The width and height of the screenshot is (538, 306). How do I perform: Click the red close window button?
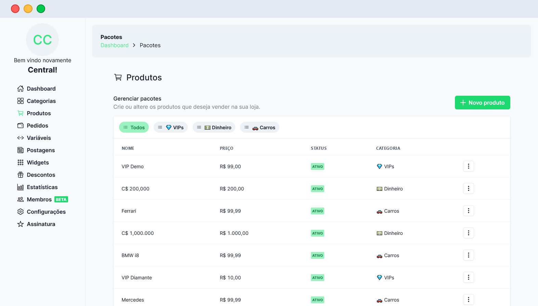(15, 9)
